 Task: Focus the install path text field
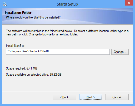coord(58,52)
